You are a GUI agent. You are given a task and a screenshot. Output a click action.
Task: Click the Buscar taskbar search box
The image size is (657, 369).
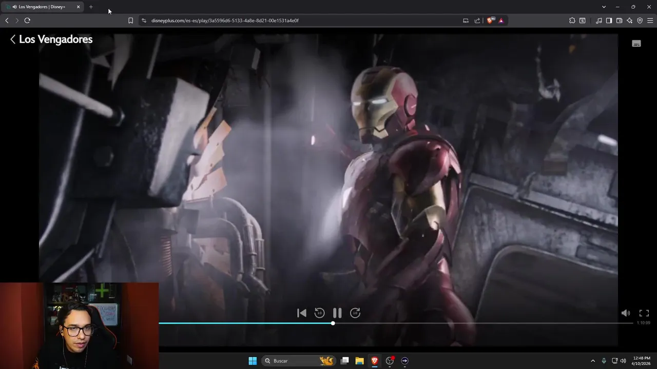tap(299, 361)
